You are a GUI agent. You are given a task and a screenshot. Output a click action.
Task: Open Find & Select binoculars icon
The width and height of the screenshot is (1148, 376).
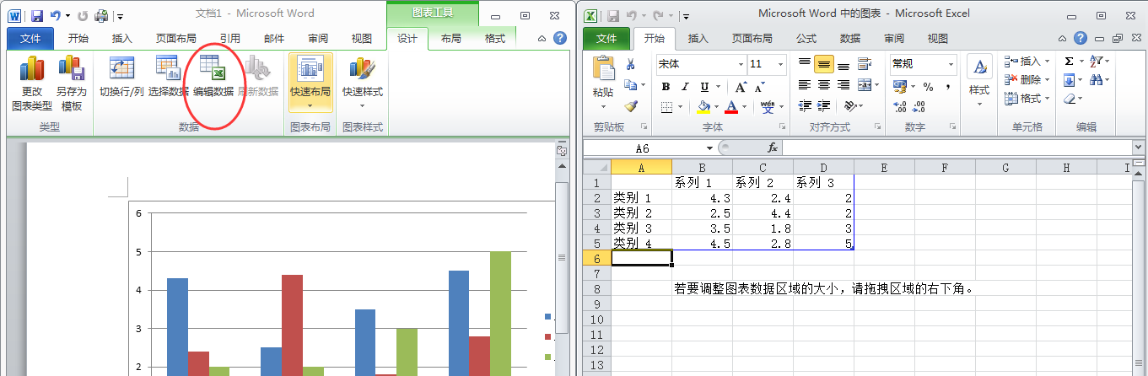[x=1097, y=80]
